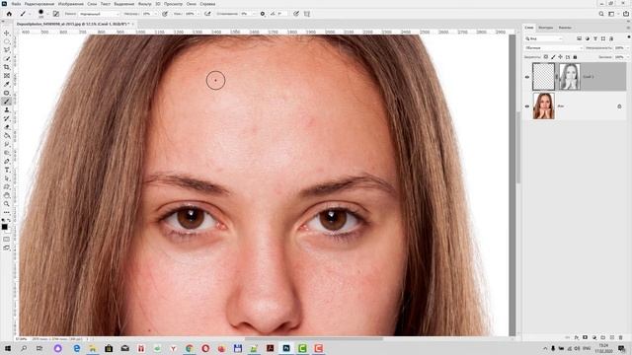Click the Home icon in options bar
This screenshot has height=355, width=632.
tap(9, 14)
